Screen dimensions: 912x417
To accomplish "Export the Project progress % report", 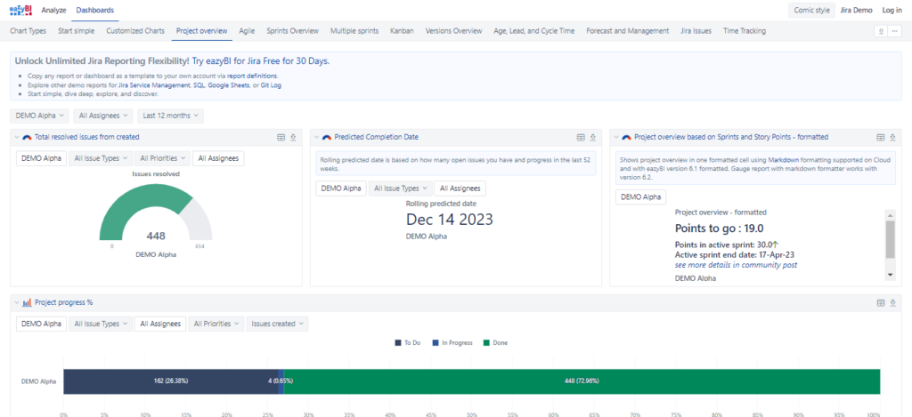I will coord(892,302).
